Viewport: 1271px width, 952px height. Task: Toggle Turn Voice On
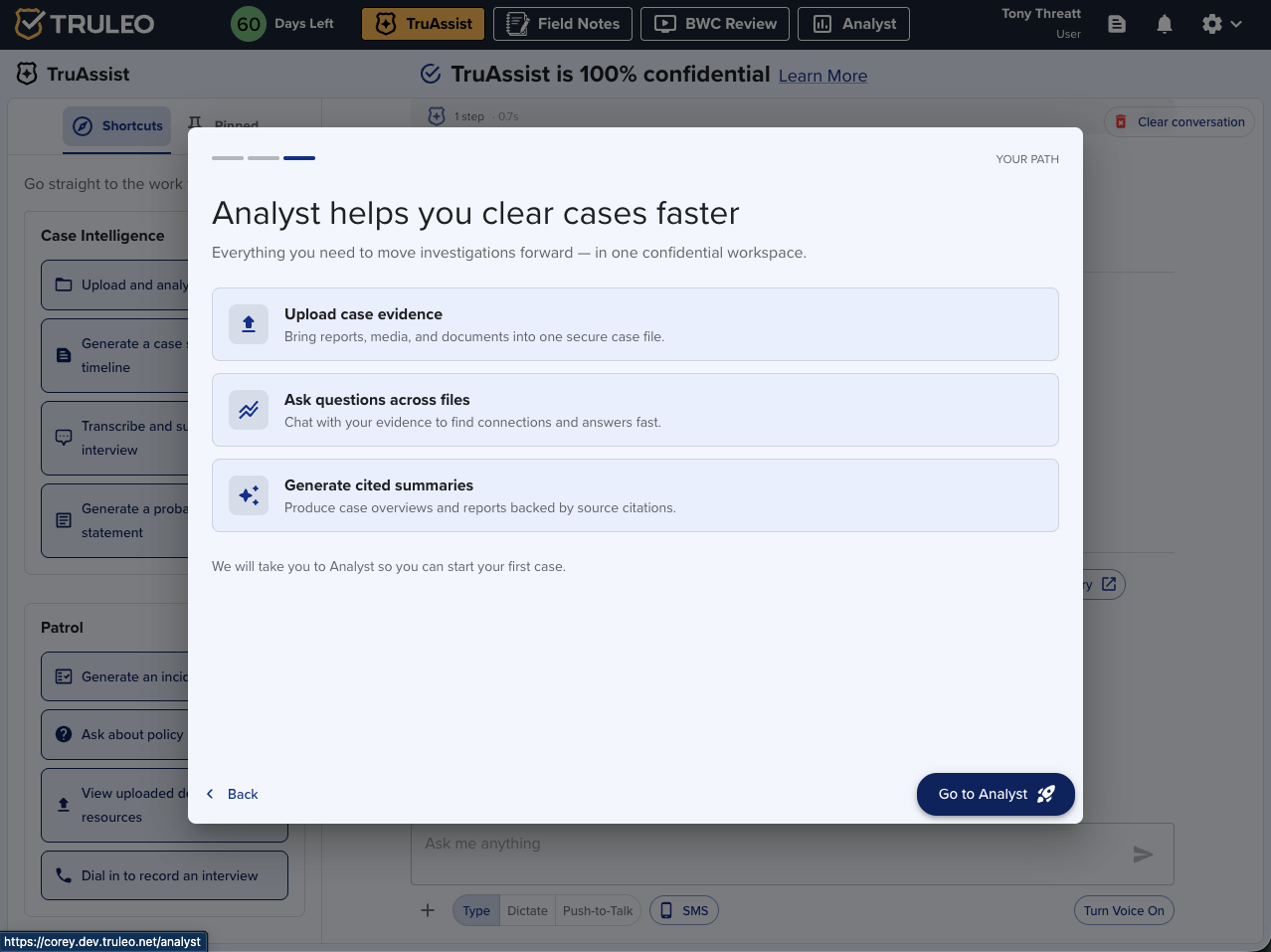(x=1124, y=910)
